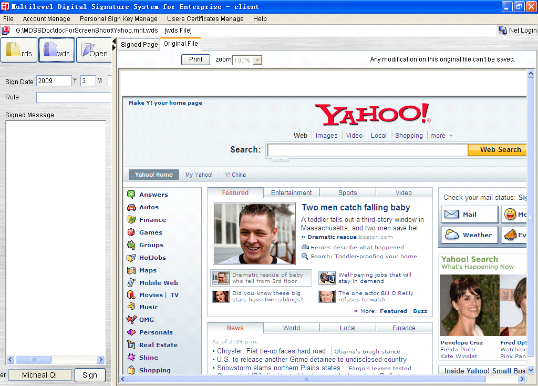Viewport: 538px width, 386px height.
Task: Click the Net Login network icon
Action: pyautogui.click(x=503, y=31)
